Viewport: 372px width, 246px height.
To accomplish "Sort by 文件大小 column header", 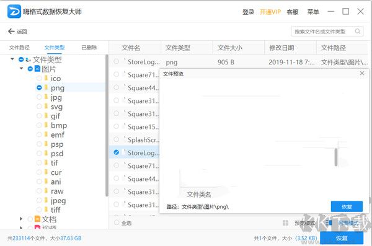I will 229,48.
